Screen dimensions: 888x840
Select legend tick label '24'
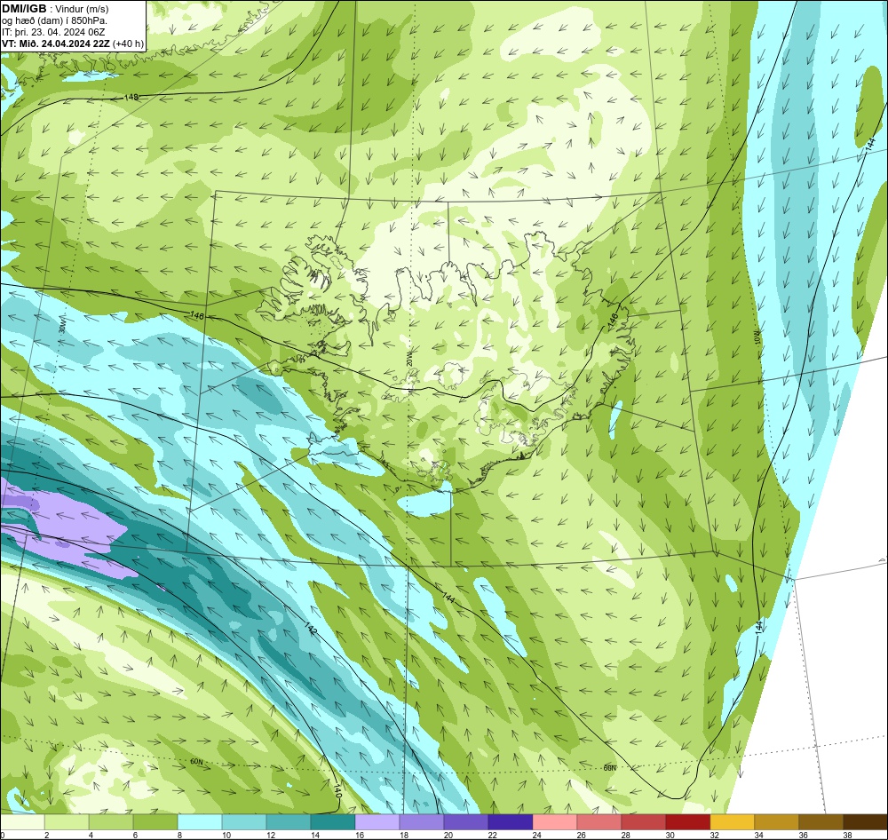[x=537, y=835]
